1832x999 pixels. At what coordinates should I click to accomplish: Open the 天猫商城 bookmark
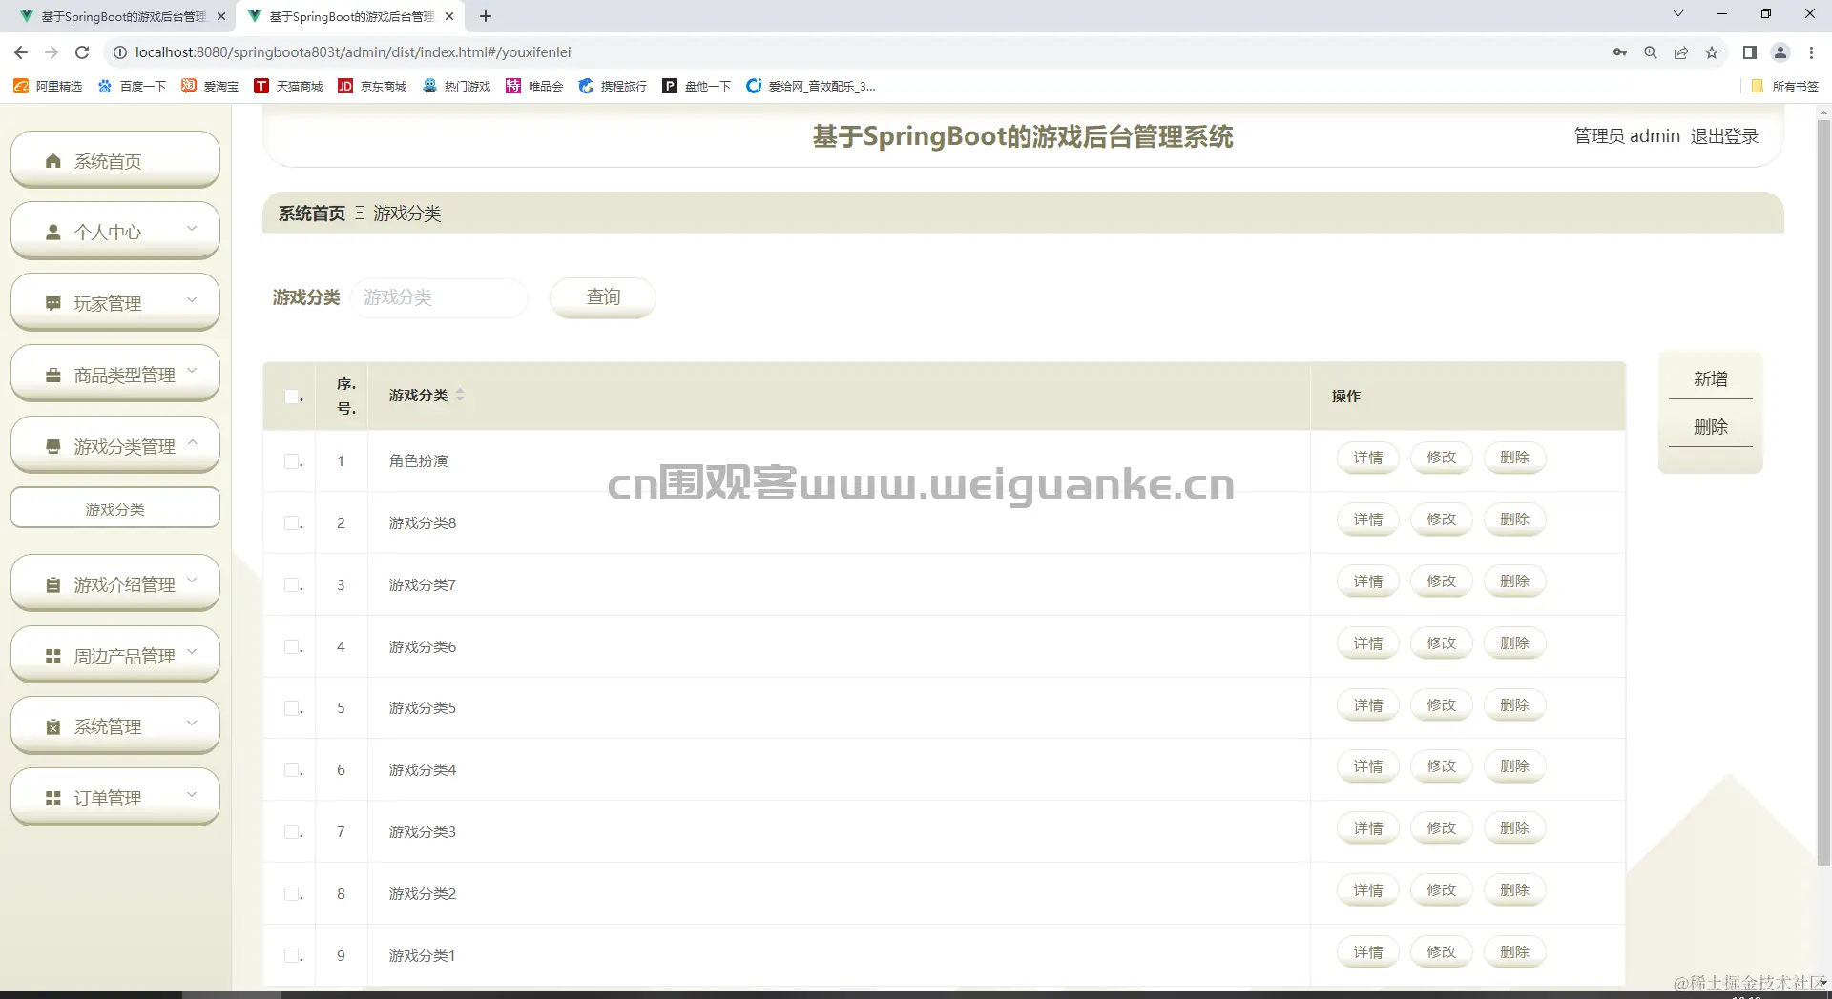[x=288, y=86]
